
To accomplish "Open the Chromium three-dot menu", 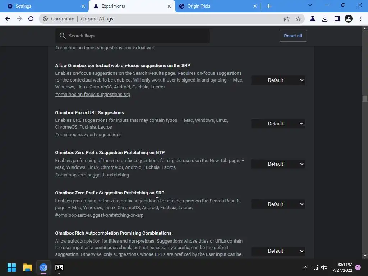I will [360, 19].
